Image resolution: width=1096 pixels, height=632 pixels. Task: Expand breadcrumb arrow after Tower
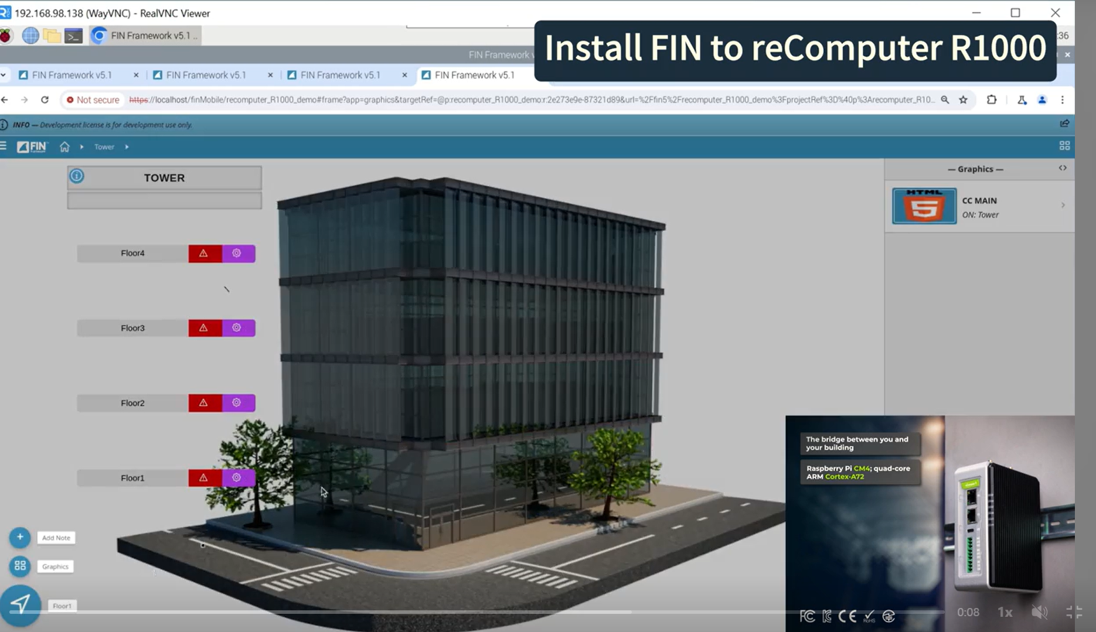pos(127,147)
